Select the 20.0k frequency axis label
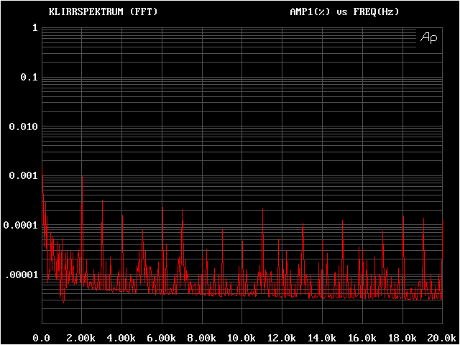 coord(441,337)
